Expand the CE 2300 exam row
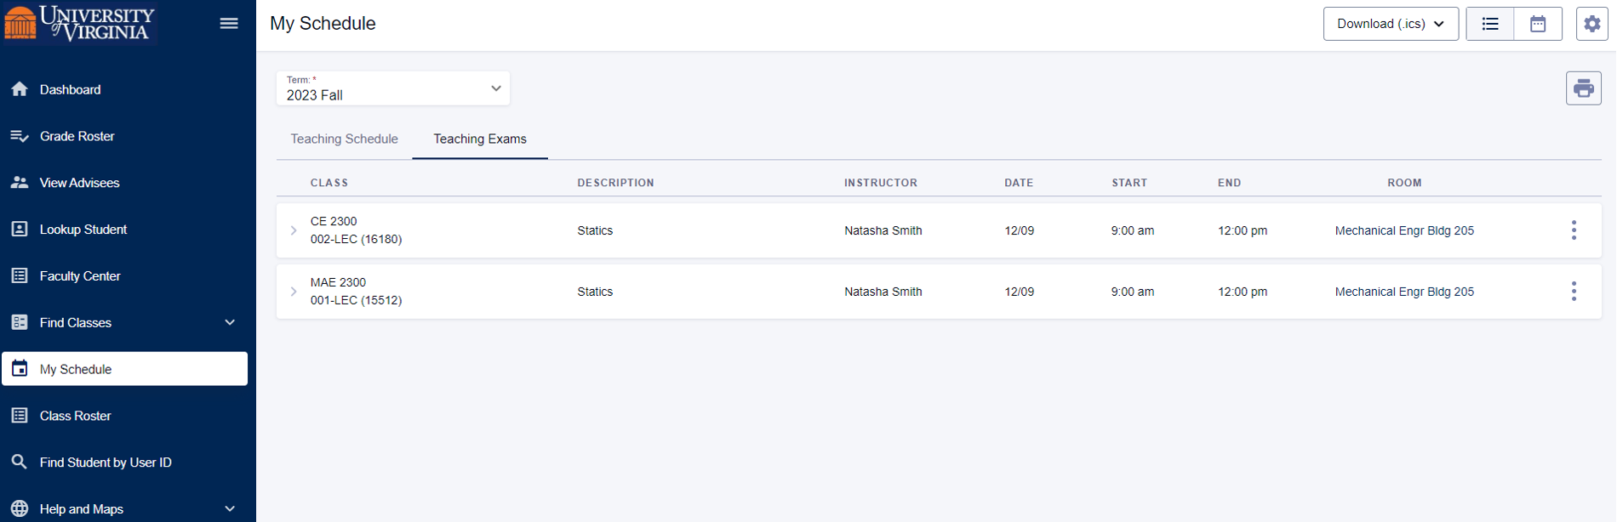1617x522 pixels. click(x=294, y=230)
